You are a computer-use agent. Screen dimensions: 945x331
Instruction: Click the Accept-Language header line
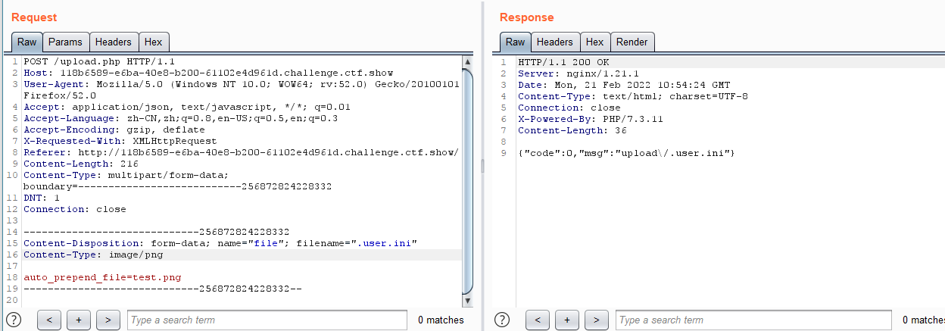(x=180, y=118)
